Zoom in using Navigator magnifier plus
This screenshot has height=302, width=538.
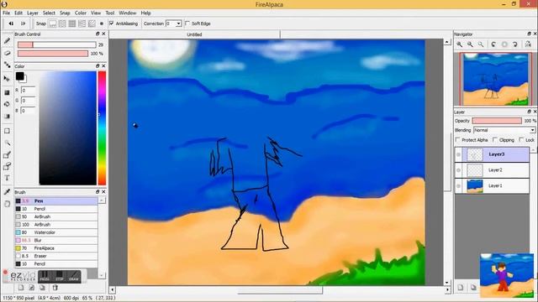460,44
